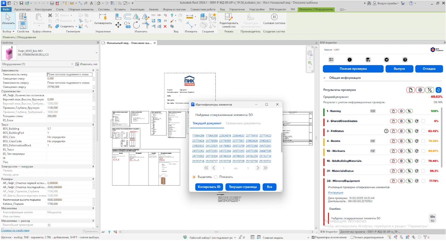The width and height of the screenshot is (446, 241).
Task: Click the info icon in BIM Inspector
Action: pyautogui.click(x=350, y=60)
